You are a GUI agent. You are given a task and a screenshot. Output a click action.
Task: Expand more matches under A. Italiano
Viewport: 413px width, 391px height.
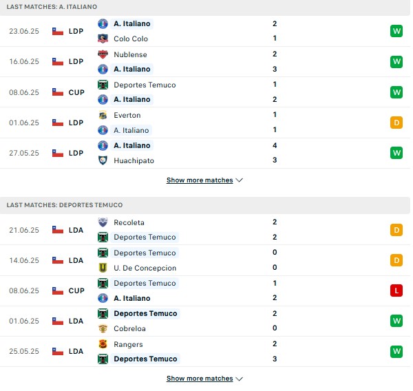(204, 180)
